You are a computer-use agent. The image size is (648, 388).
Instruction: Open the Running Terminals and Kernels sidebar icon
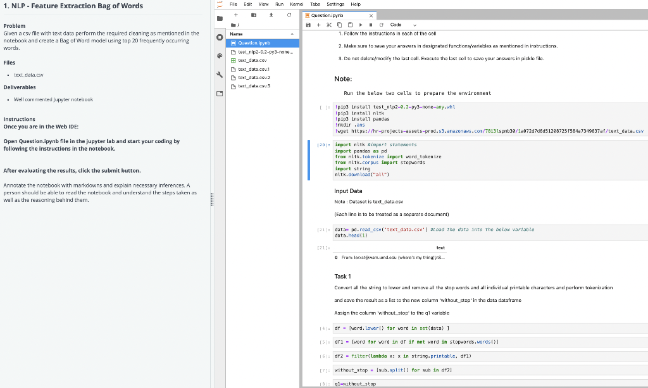click(220, 37)
